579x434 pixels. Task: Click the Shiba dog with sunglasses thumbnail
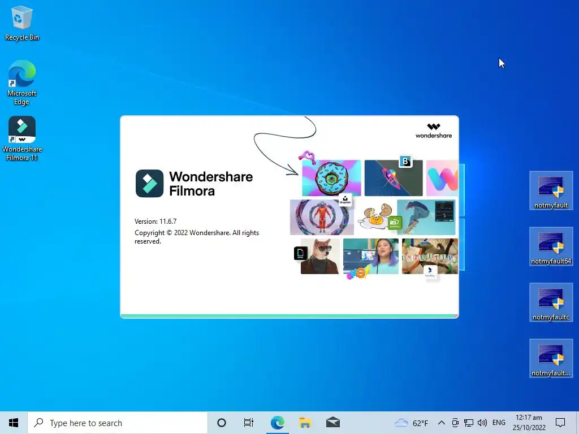(320, 256)
